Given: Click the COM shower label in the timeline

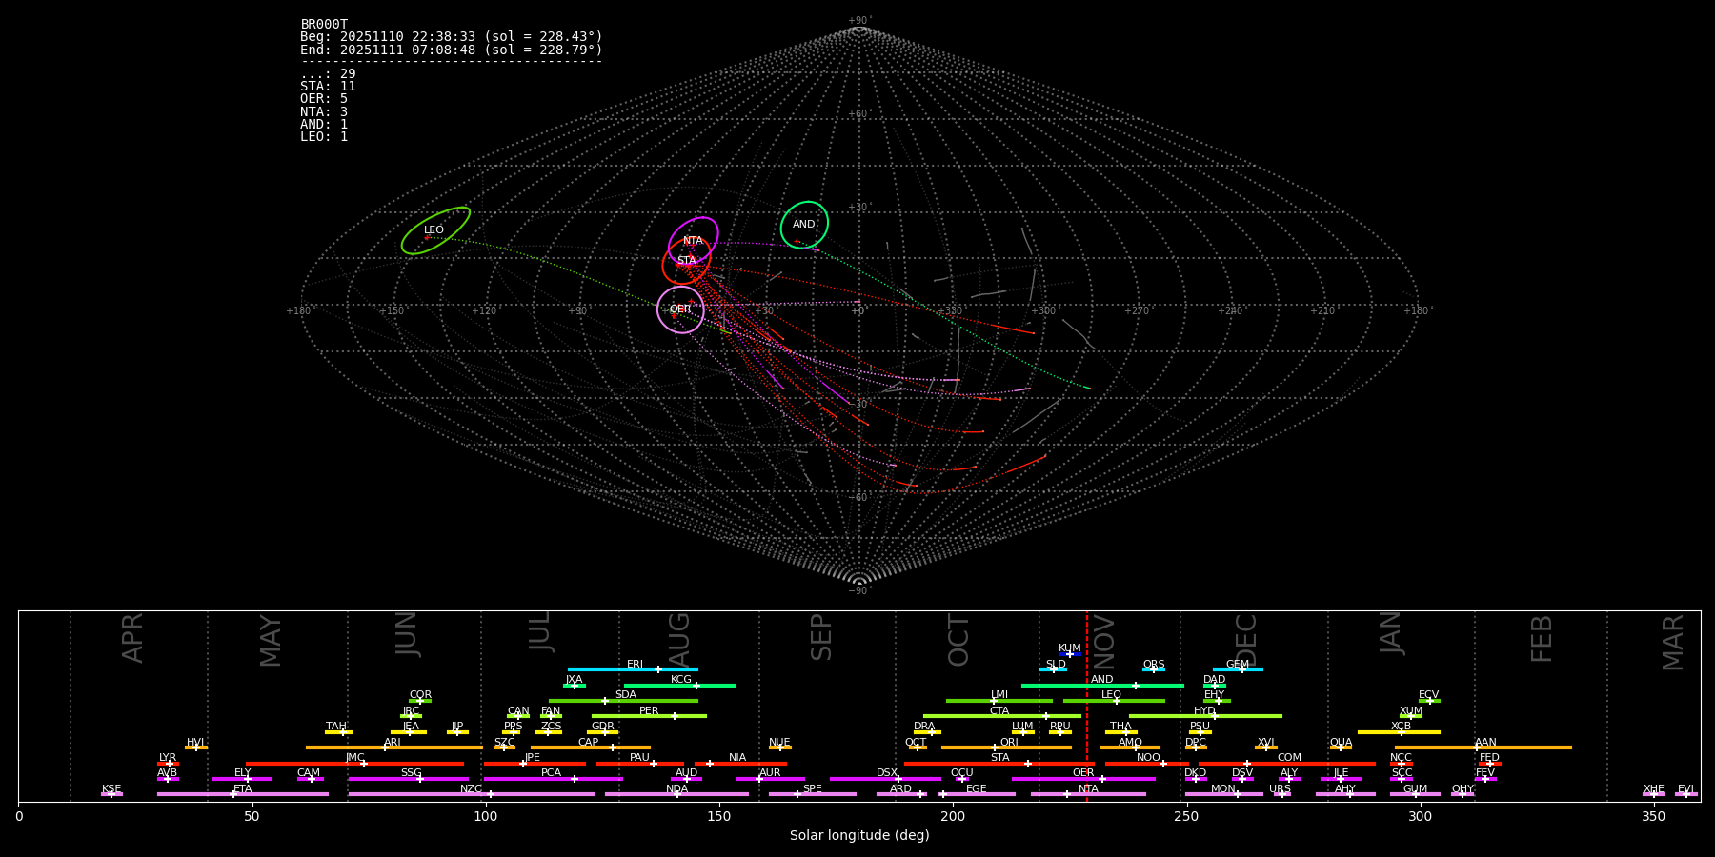Looking at the screenshot, I should [1290, 758].
